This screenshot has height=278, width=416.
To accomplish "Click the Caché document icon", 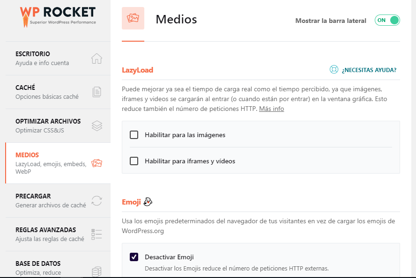I will [x=97, y=92].
